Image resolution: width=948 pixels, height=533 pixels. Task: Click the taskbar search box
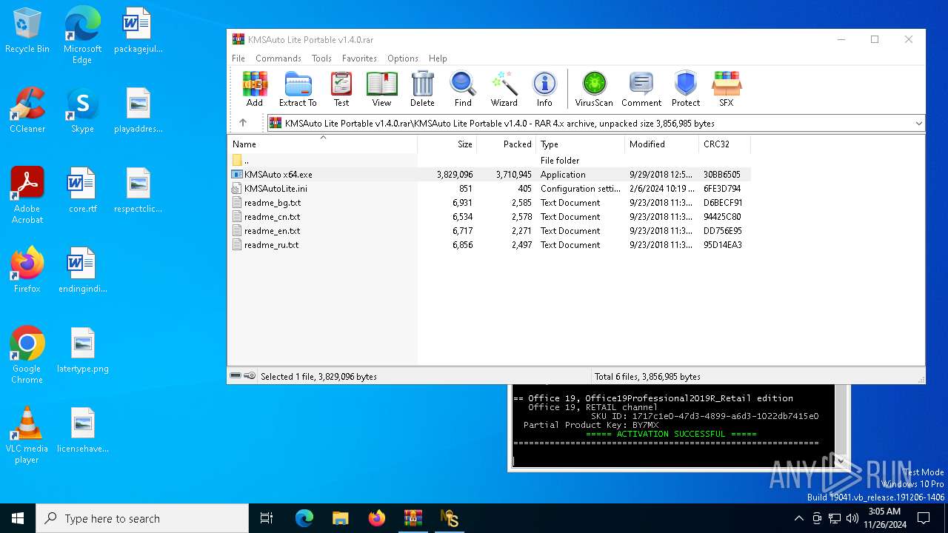(x=142, y=518)
